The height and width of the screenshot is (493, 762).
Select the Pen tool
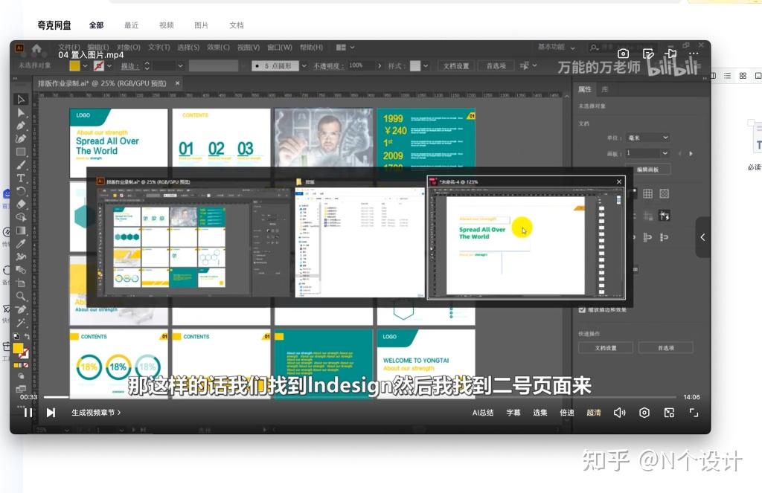point(20,126)
